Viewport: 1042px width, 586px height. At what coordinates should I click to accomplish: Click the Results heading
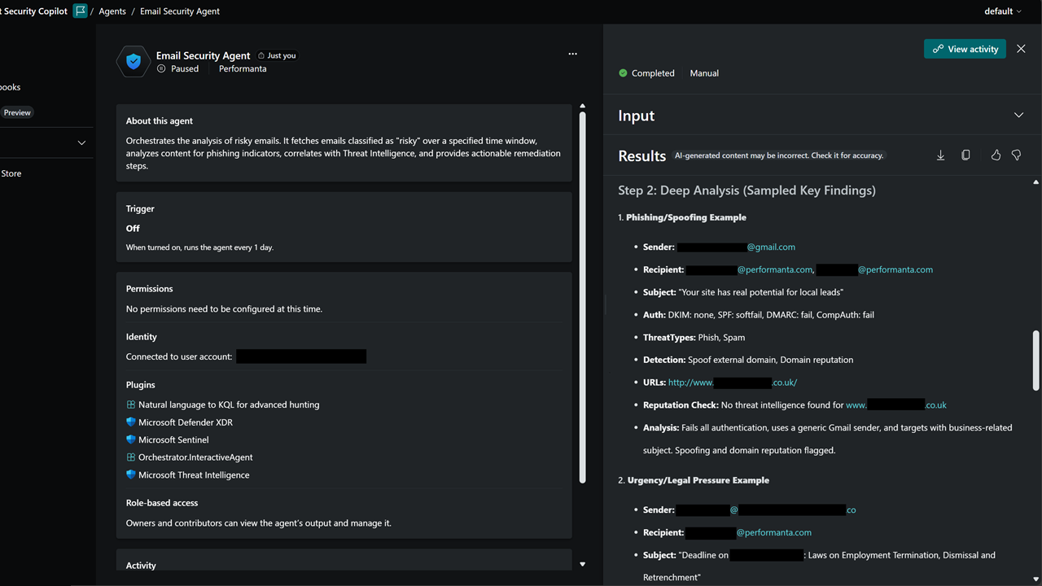tap(642, 156)
